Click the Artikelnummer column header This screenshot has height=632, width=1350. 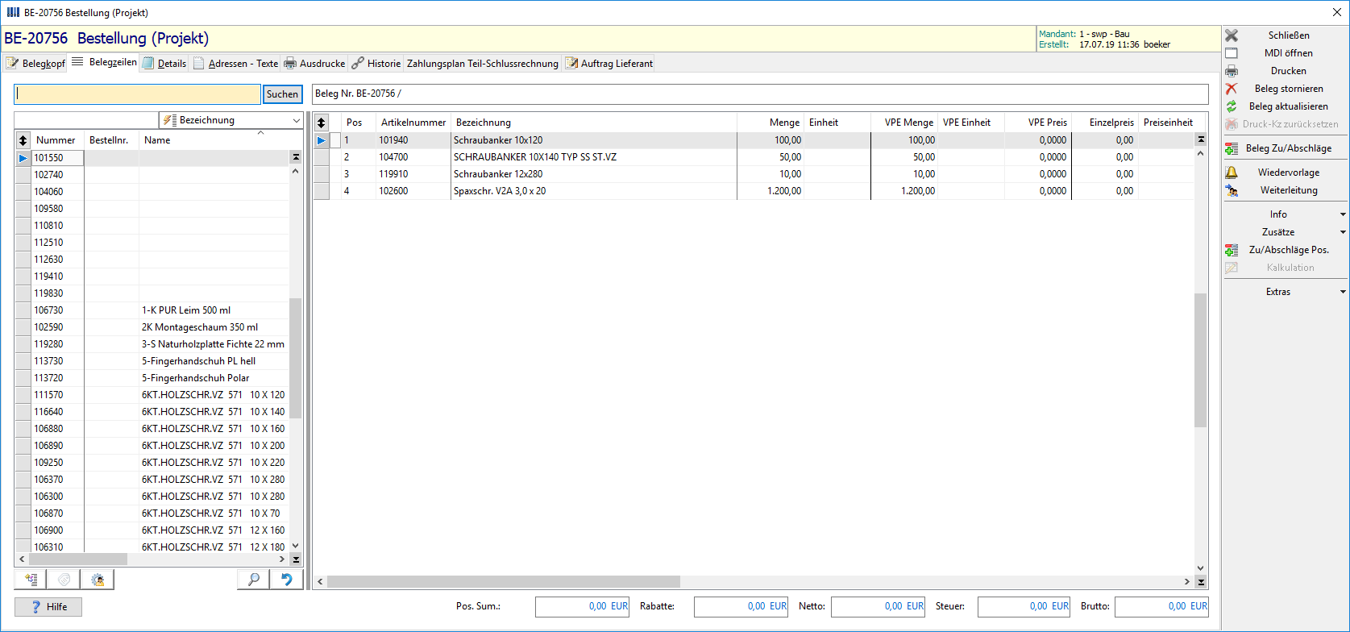tap(413, 123)
